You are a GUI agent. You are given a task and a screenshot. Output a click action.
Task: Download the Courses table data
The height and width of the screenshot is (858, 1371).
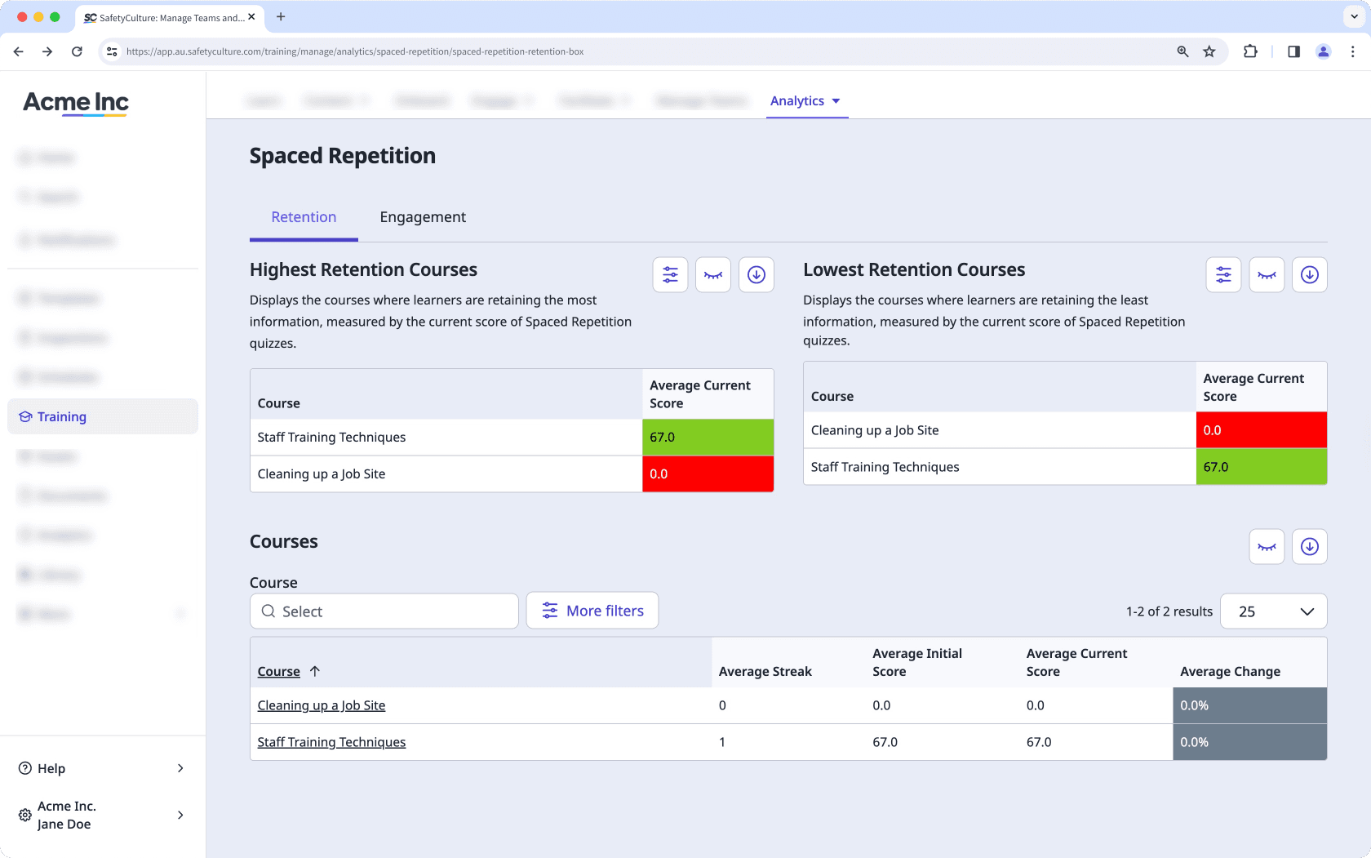pos(1309,547)
